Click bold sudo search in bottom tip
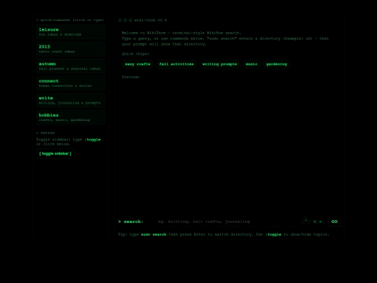Screen dimensions: 377x283 click(154, 234)
